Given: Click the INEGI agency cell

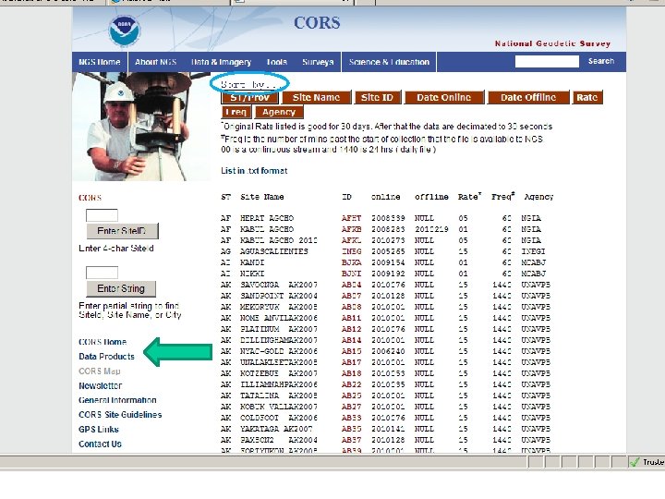Looking at the screenshot, I should click(533, 251).
